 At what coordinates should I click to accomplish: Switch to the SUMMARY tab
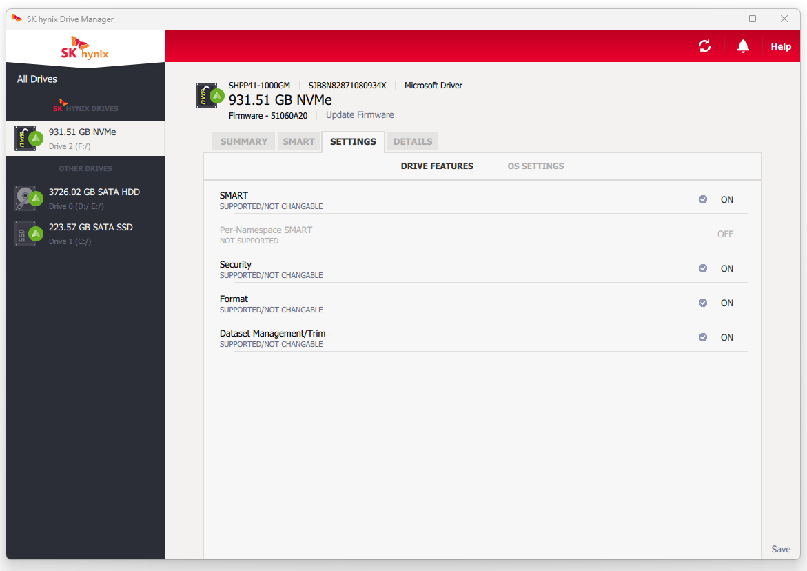[244, 141]
